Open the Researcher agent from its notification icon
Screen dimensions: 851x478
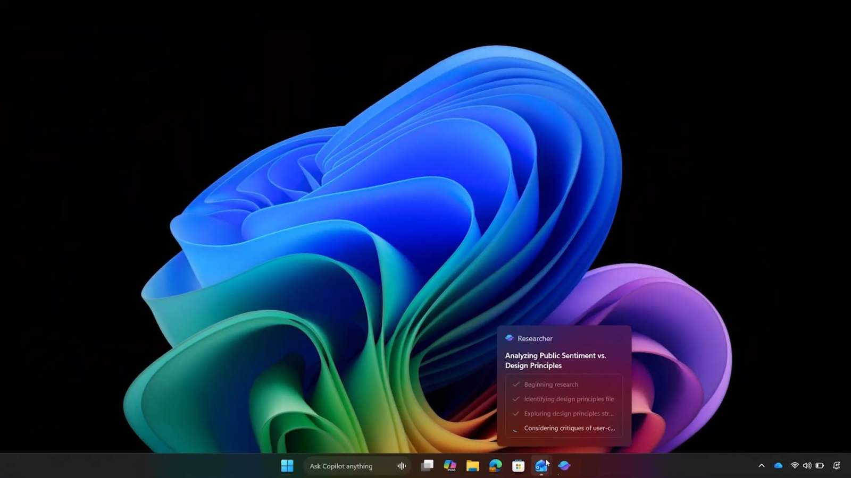tap(510, 338)
